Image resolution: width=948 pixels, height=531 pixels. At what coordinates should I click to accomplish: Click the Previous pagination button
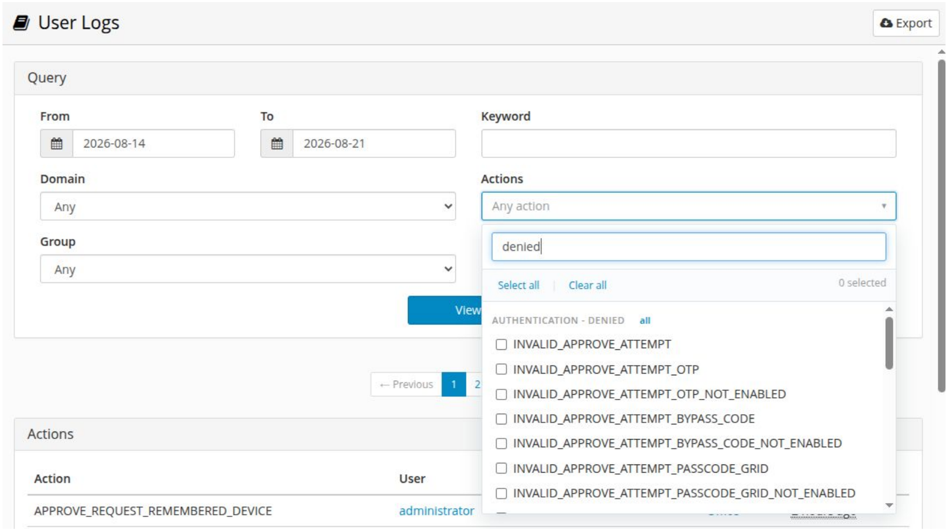pyautogui.click(x=406, y=384)
